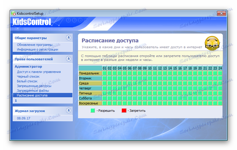237x150 pixels.
Task: Click the smiley with glasses icon
Action: [212, 43]
